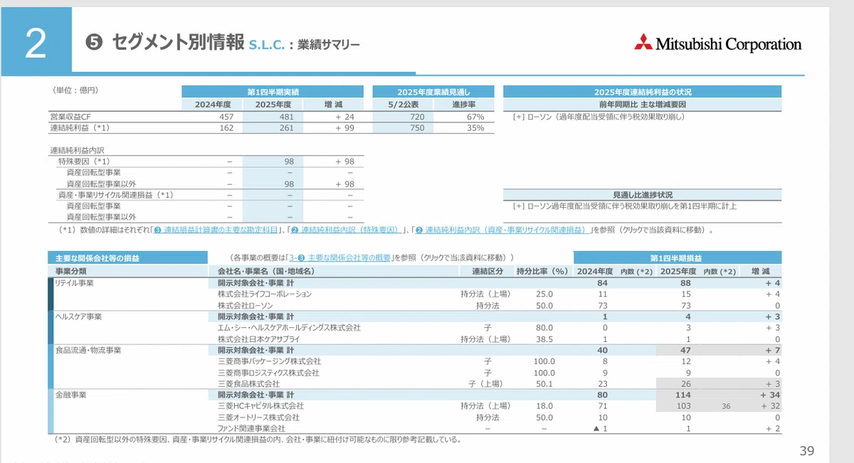Click 資産・事業リサイクル関連損益（*1）row label
Viewport: 854px width, 463px height.
point(116,195)
